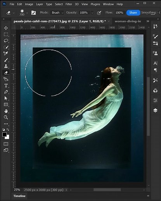Image resolution: width=161 pixels, height=201 pixels.
Task: Close the pexels-john-cahil-rom document tab
Action: (x=109, y=21)
